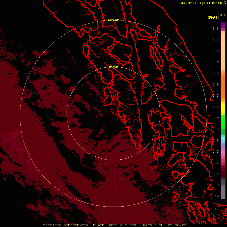This screenshot has height=227, width=227.
Task: Click the 6.6 value on the scale
Action: coord(216,73)
